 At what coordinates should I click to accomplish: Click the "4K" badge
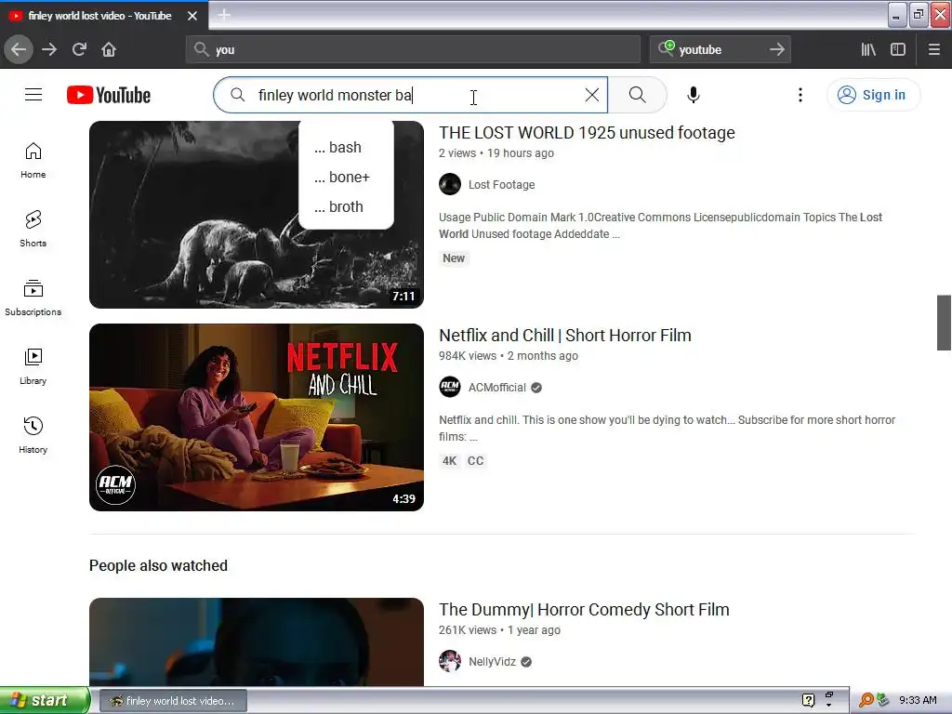click(449, 461)
